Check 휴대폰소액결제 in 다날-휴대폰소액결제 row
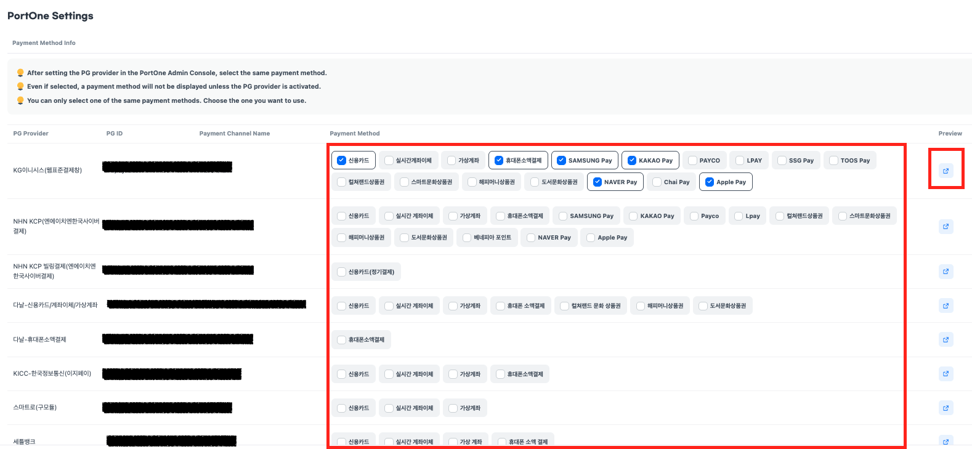972x449 pixels. [x=342, y=340]
